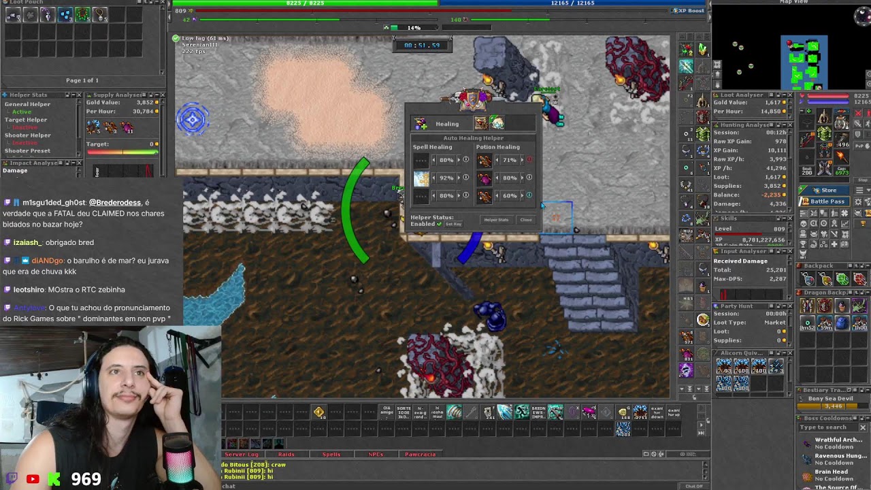Image resolution: width=871 pixels, height=490 pixels.
Task: Toggle PvP mode button
Action: [862, 146]
